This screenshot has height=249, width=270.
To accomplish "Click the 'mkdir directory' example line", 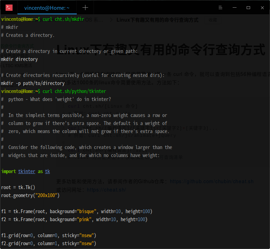I will (x=19, y=59).
